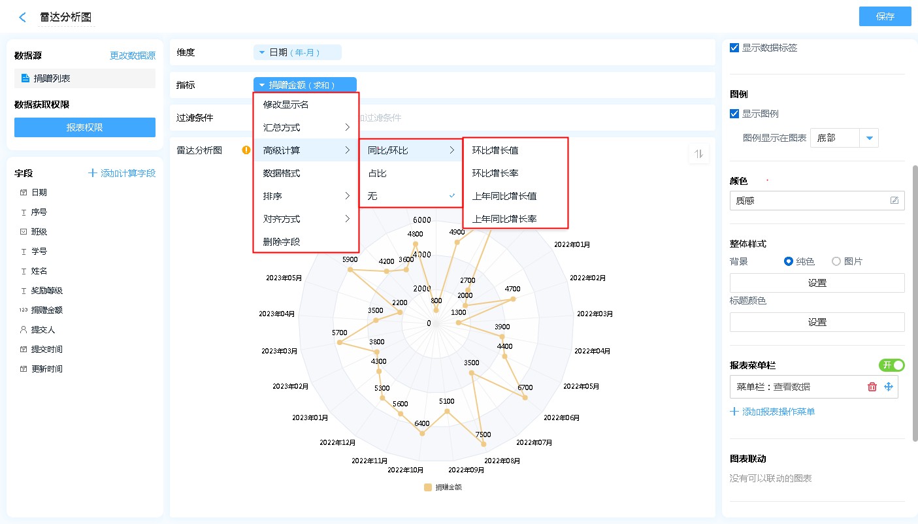Expand the 汇总方式 submenu
The image size is (918, 524).
pyautogui.click(x=306, y=127)
